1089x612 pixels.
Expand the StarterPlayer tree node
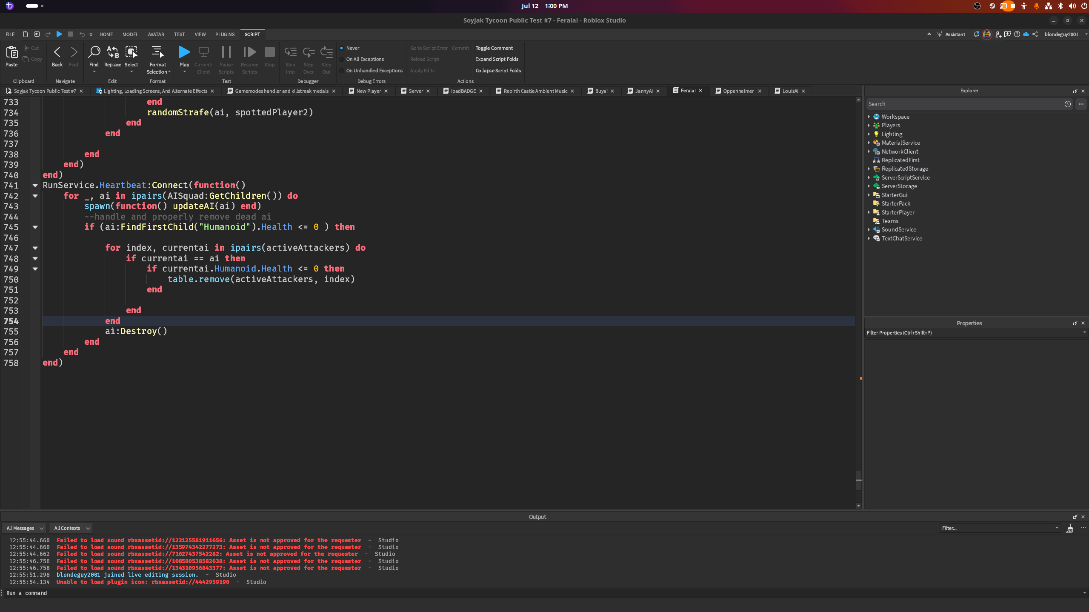(x=869, y=212)
